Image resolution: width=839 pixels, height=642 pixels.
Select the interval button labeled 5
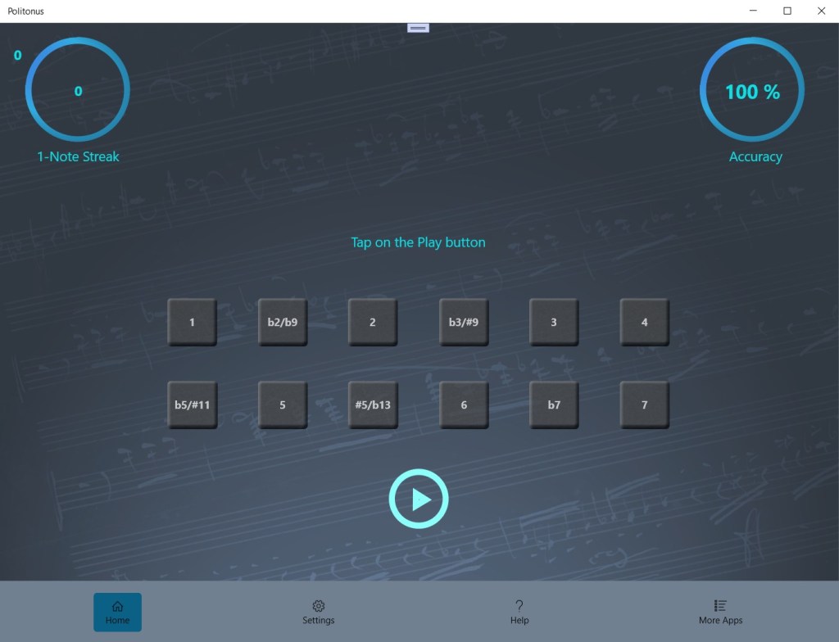(283, 405)
